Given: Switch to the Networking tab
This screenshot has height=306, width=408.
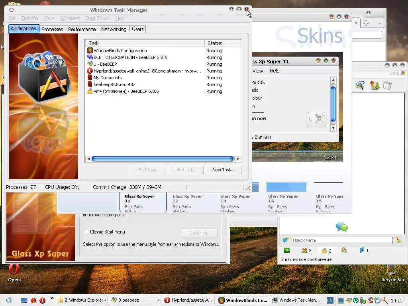Looking at the screenshot, I should pos(114,29).
